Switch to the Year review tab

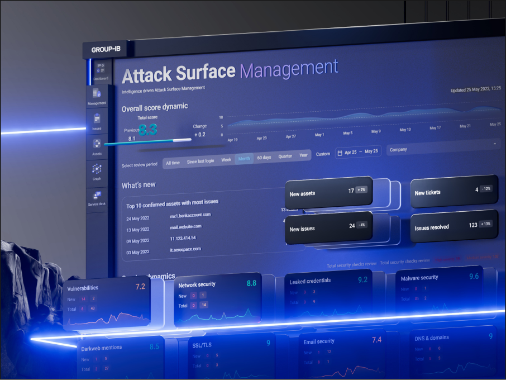303,156
